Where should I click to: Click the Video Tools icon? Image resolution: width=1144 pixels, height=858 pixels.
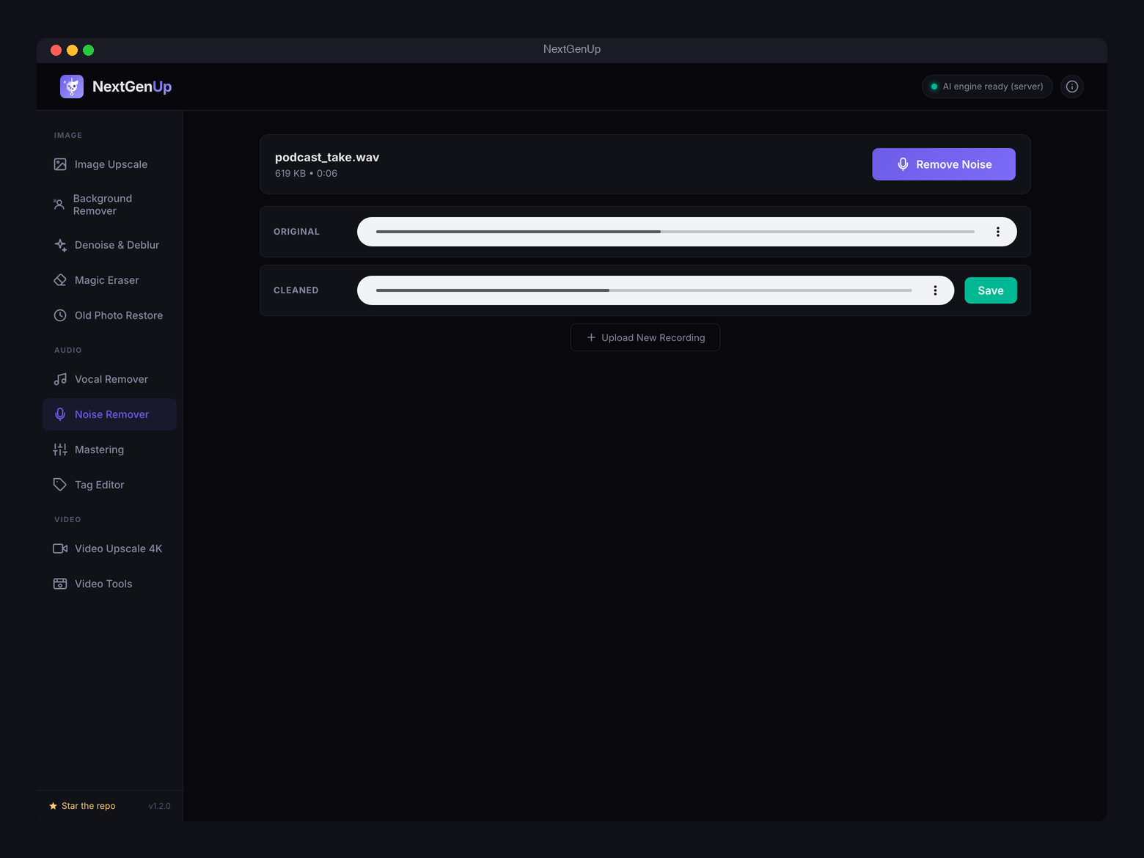click(60, 584)
